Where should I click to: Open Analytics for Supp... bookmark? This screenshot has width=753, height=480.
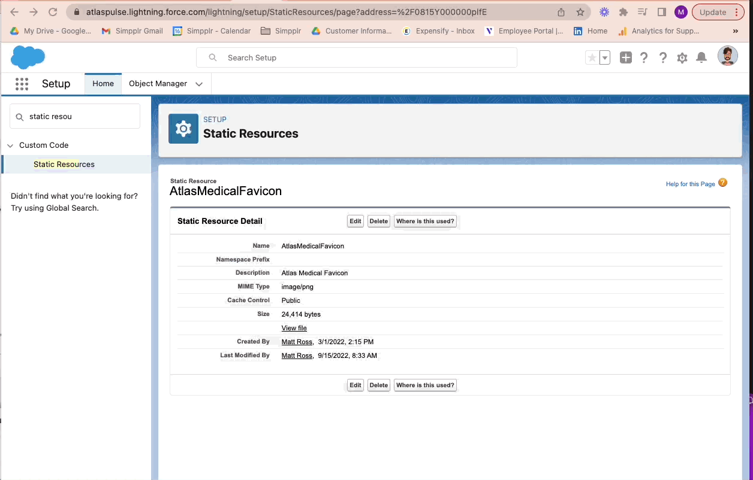pos(658,31)
